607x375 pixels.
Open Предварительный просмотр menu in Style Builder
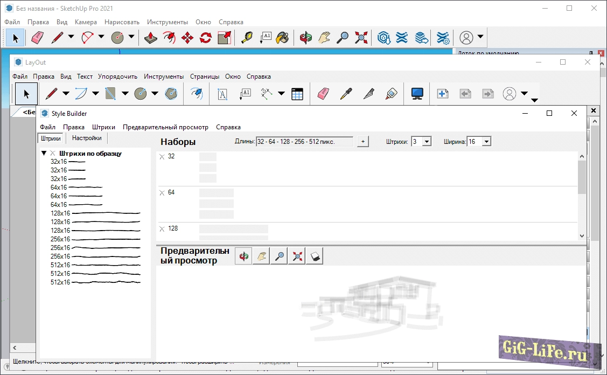[165, 127]
